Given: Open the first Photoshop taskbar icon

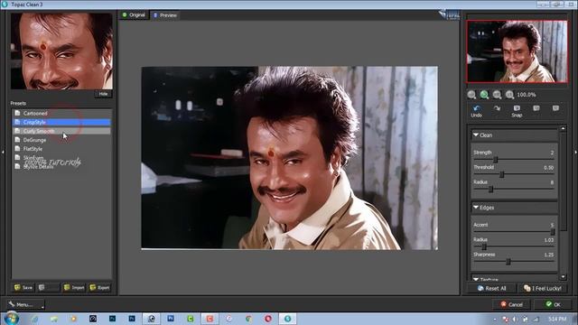Looking at the screenshot, I should [x=112, y=319].
